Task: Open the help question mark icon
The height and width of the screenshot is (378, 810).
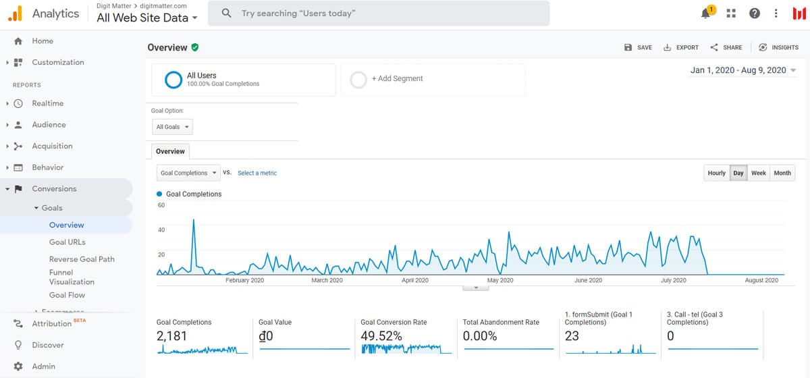Action: (x=755, y=13)
